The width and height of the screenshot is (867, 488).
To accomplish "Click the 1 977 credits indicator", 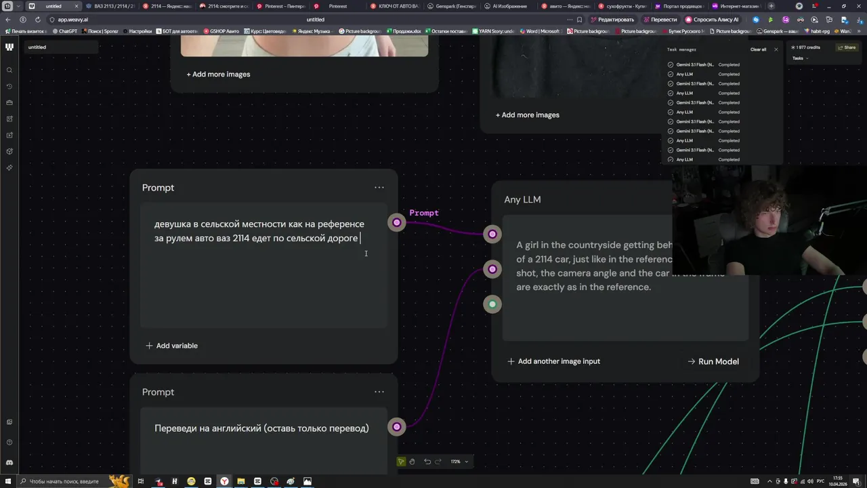I will (807, 47).
